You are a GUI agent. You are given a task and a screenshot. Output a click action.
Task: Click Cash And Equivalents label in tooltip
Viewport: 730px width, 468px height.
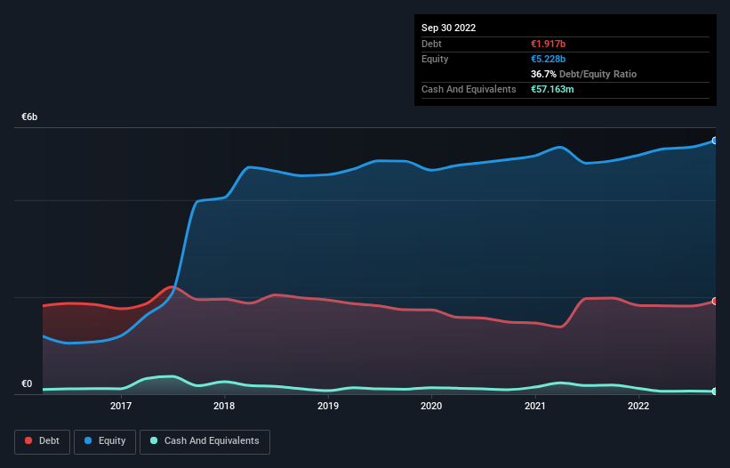pyautogui.click(x=469, y=89)
